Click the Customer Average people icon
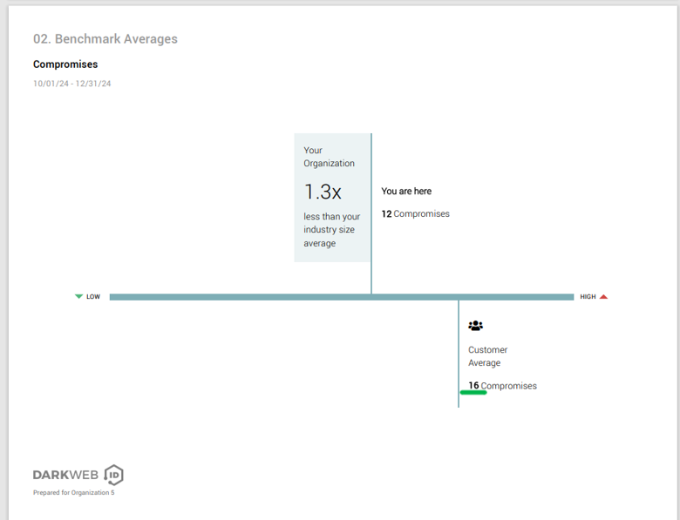The width and height of the screenshot is (680, 520). 475,326
